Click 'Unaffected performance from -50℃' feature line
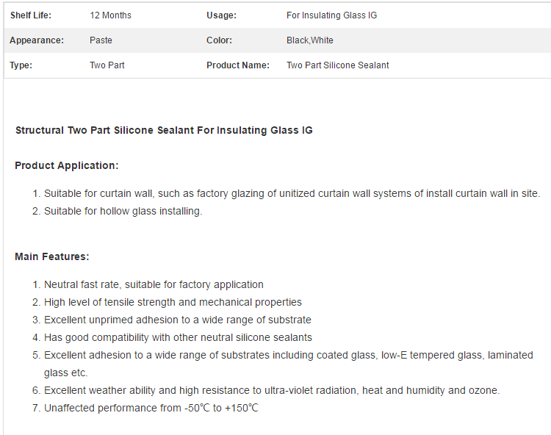 click(x=151, y=408)
